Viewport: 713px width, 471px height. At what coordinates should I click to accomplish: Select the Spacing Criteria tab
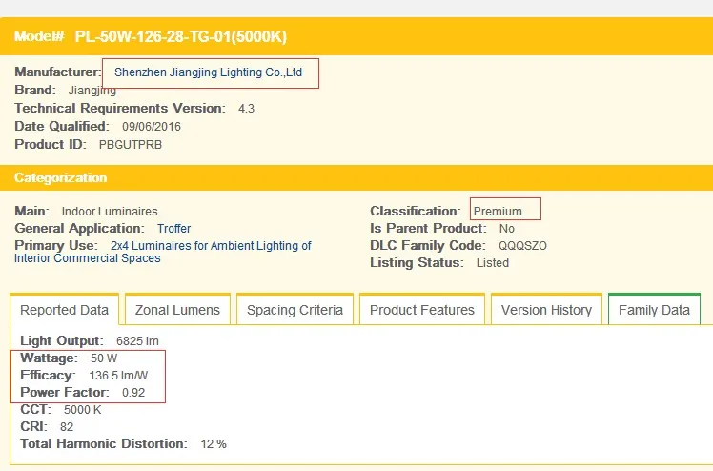point(295,310)
